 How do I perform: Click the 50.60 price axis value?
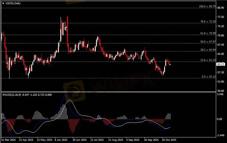pyautogui.click(x=221, y=91)
